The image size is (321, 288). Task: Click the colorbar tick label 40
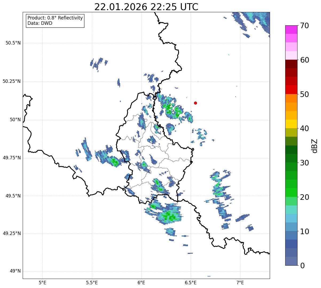tap(304, 128)
